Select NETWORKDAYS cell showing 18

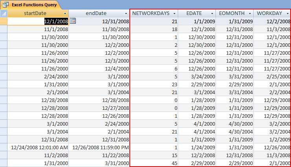point(154,29)
